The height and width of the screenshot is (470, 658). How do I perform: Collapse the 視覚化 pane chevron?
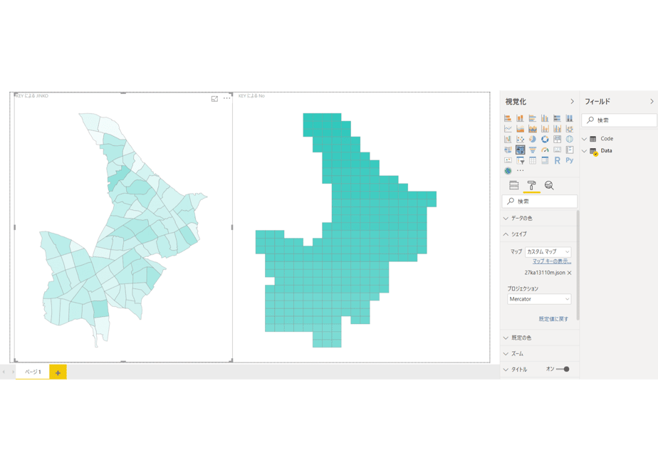coord(572,102)
